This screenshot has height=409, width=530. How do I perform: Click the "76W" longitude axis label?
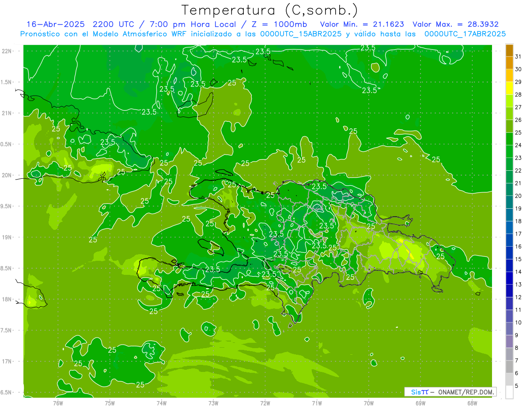(x=58, y=403)
